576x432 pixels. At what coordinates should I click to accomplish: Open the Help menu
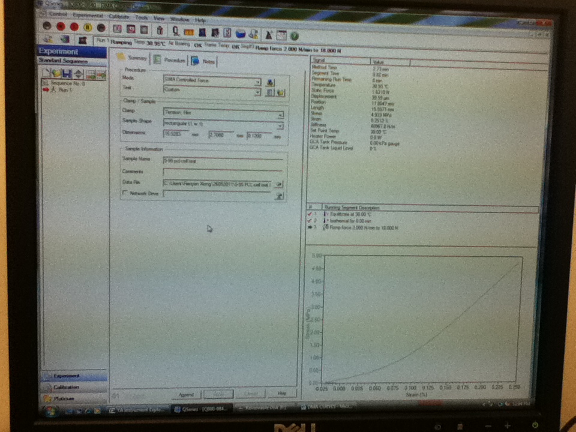click(200, 20)
